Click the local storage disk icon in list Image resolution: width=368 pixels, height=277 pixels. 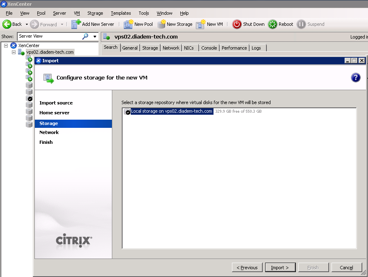point(127,111)
